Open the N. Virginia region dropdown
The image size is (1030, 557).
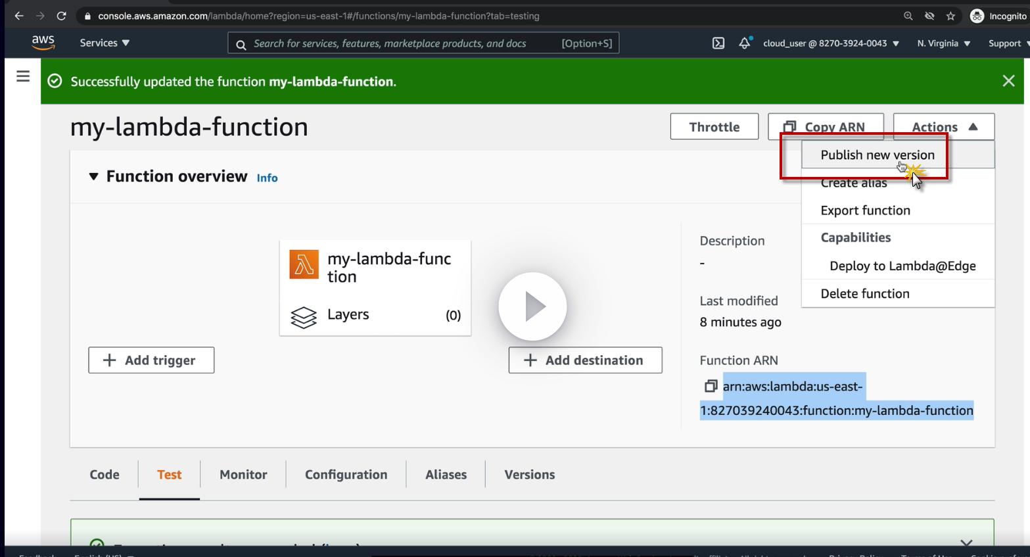[x=943, y=43]
